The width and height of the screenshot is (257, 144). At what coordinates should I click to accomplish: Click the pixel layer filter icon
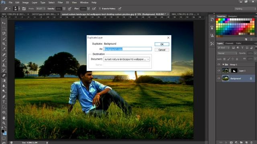click(x=233, y=48)
